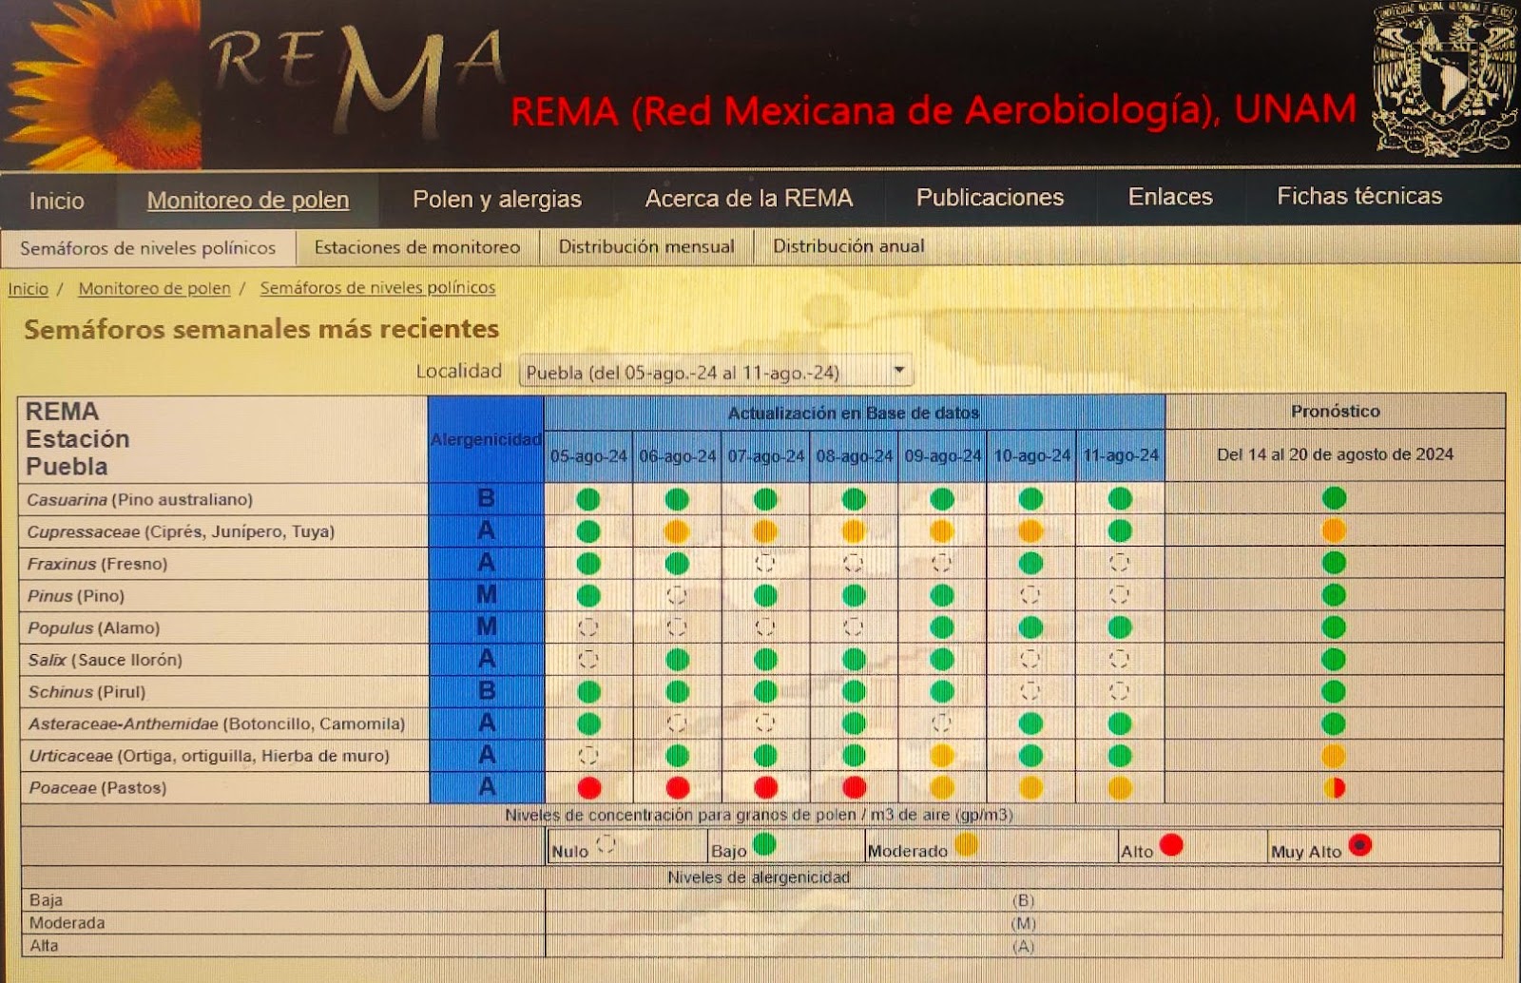Click the Moderado legend orange swatch

pyautogui.click(x=966, y=844)
